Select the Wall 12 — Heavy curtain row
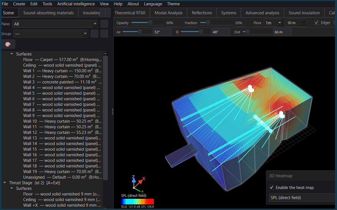337x210 pixels. point(63,132)
